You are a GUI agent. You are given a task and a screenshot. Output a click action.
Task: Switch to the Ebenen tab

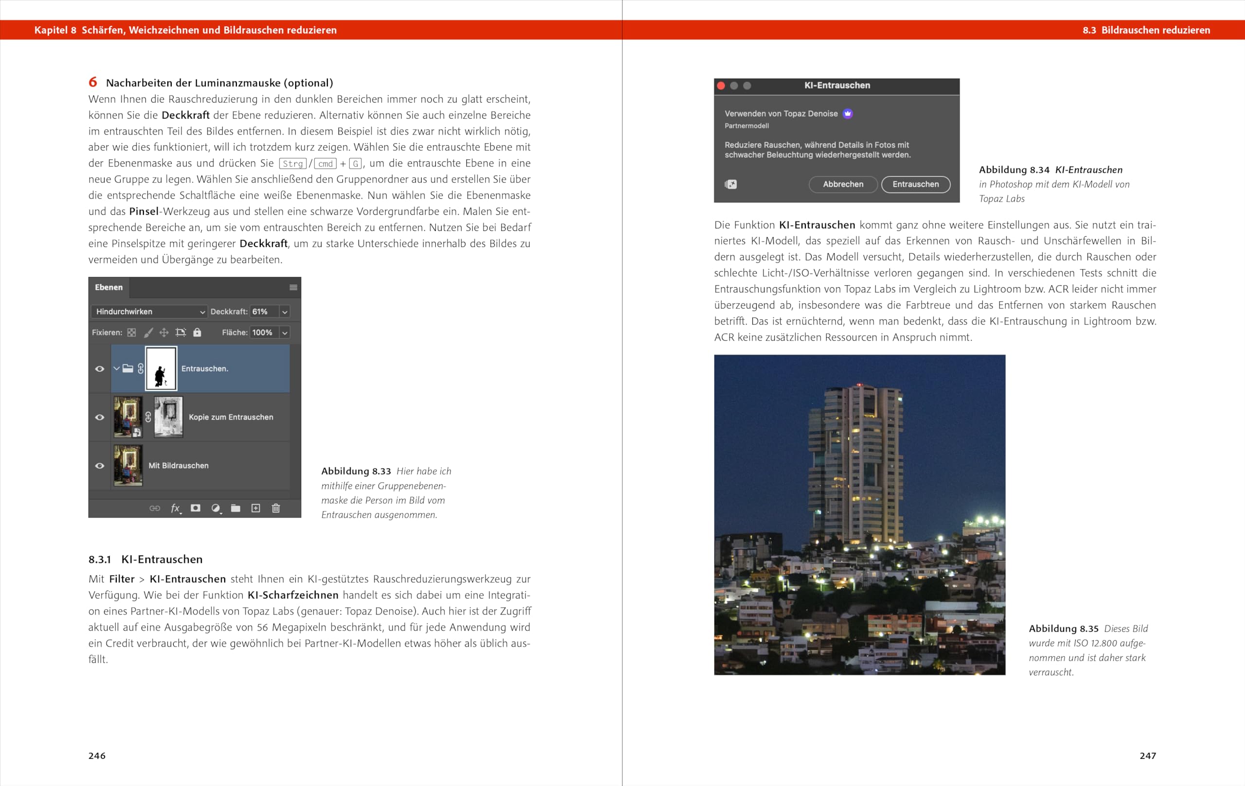pos(108,287)
